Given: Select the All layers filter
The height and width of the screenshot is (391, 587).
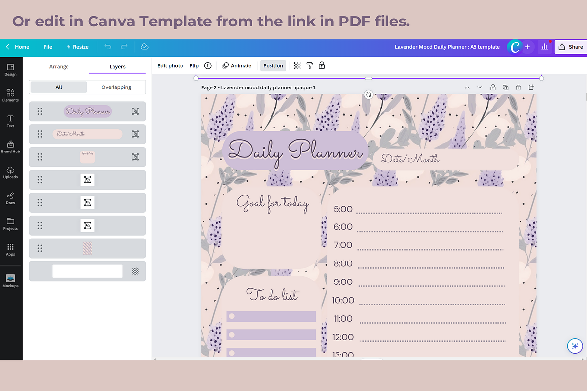Looking at the screenshot, I should pos(59,87).
